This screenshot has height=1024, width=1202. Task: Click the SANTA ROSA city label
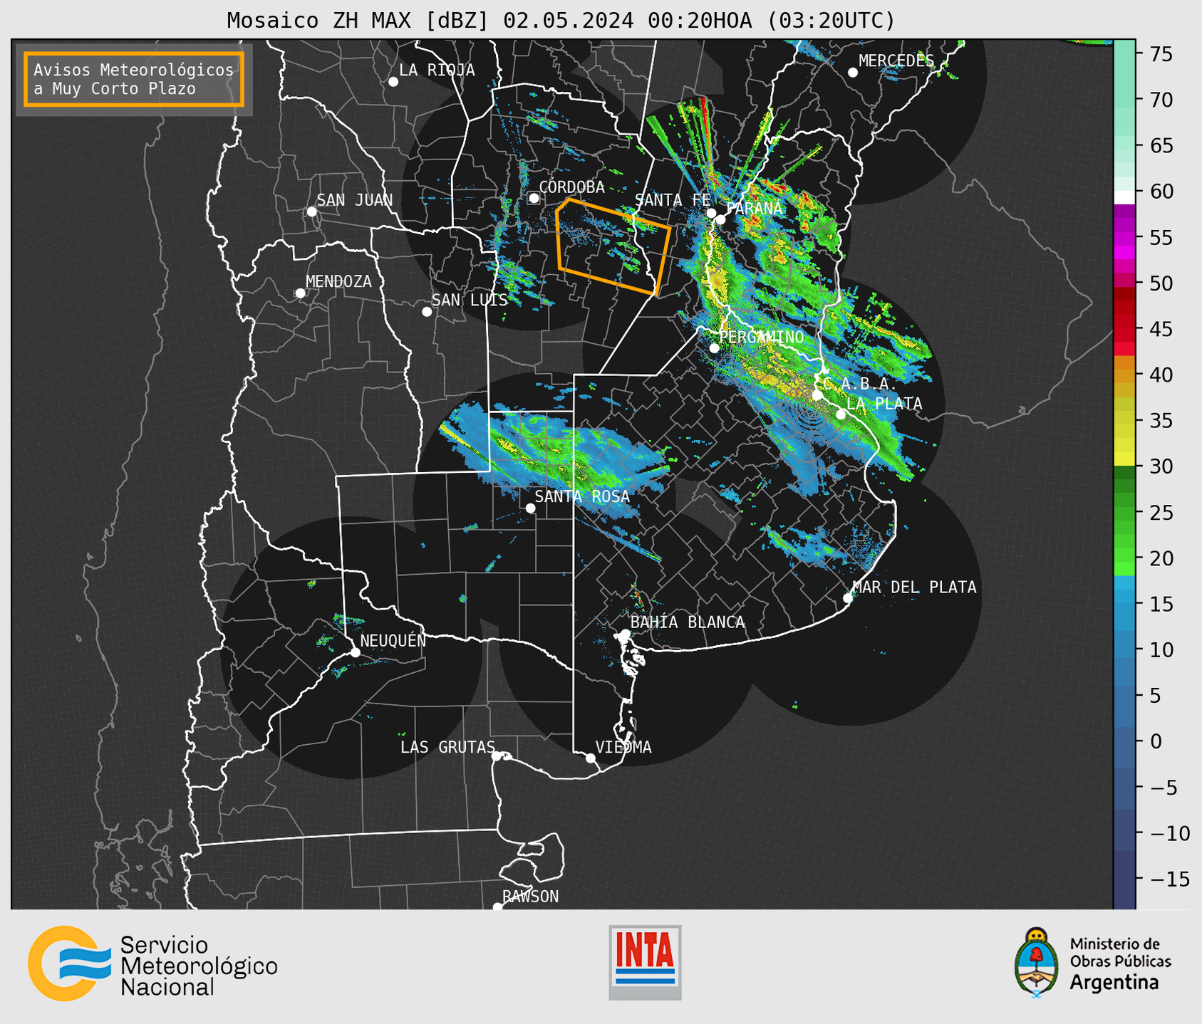582,496
